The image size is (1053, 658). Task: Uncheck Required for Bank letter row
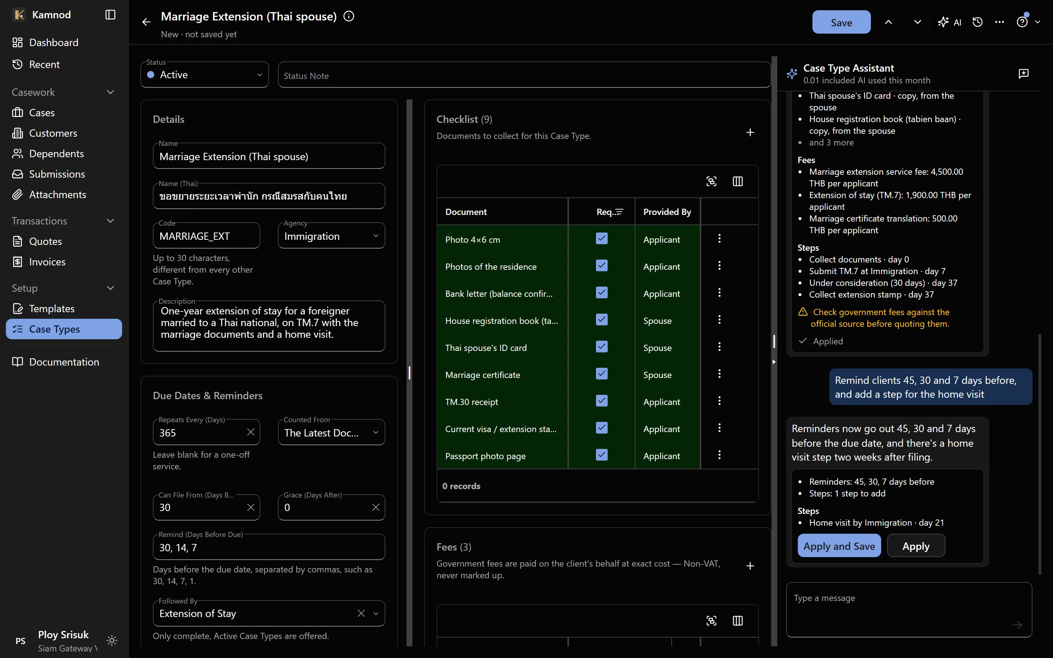click(602, 292)
